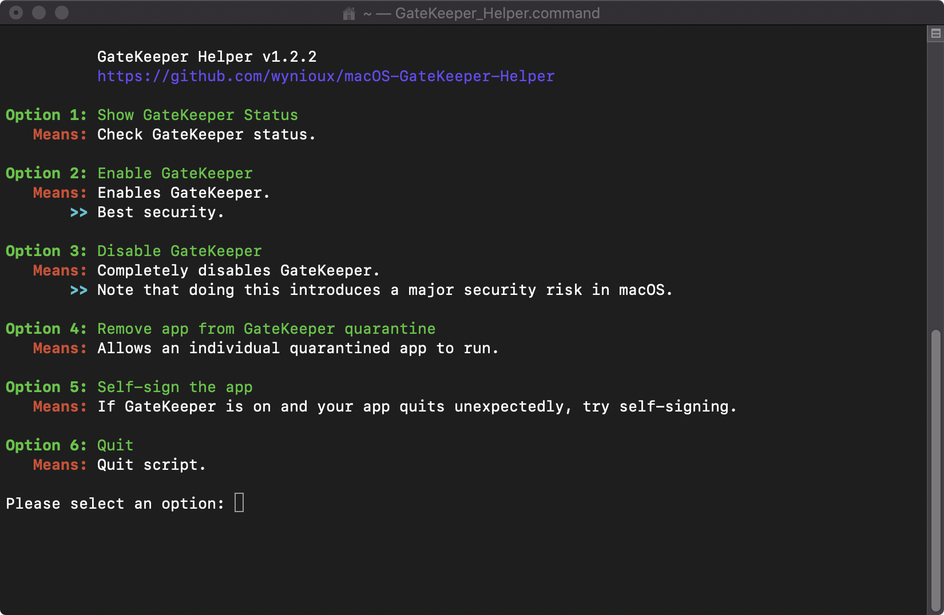Screen dimensions: 944x615
Task: Click the 'GateKeeper Helper v1.2.2' heading
Action: pyautogui.click(x=207, y=57)
